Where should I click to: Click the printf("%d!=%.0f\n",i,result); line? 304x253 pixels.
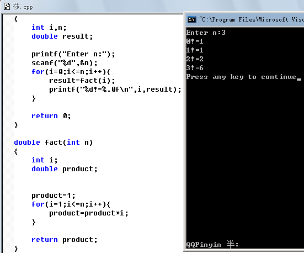[115, 89]
